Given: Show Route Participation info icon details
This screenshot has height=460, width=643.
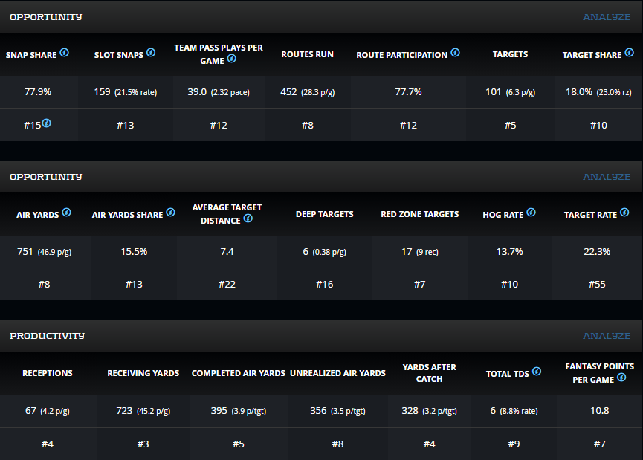Looking at the screenshot, I should coord(455,53).
